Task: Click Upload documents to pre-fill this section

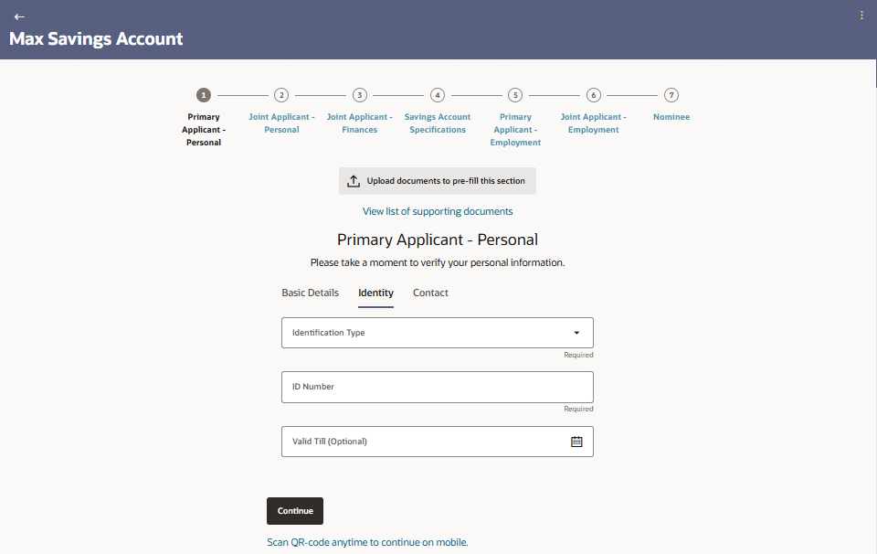Action: point(446,181)
